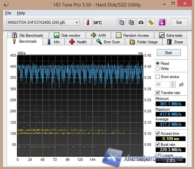
Task: Decrease short stroke size with down arrow
Action: click(x=172, y=86)
